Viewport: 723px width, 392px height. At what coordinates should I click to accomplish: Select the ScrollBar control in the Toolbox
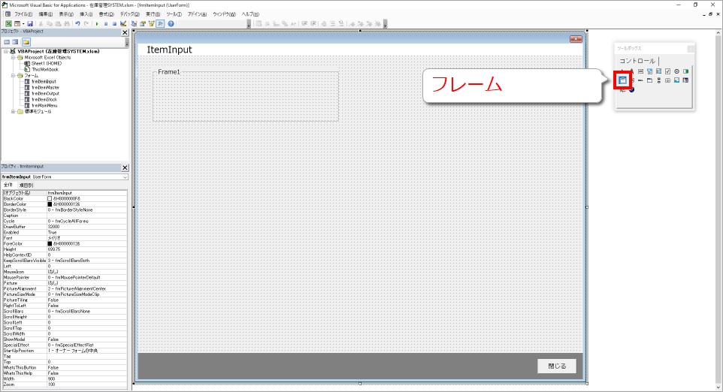tap(659, 80)
